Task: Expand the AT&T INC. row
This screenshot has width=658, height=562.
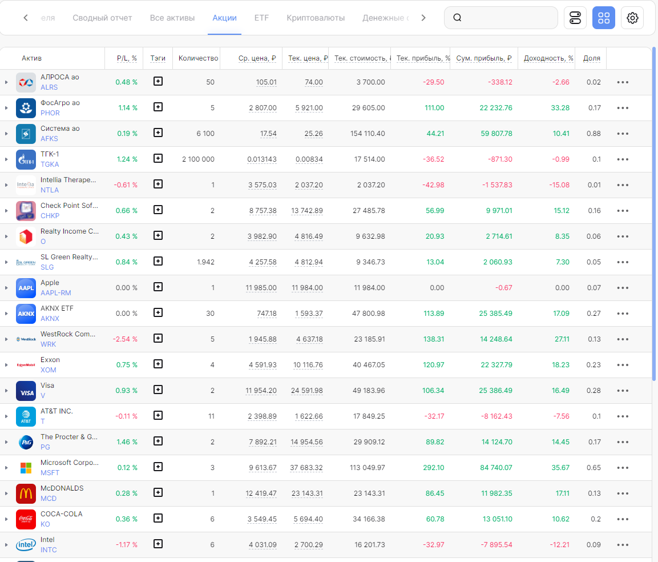Action: [6, 416]
